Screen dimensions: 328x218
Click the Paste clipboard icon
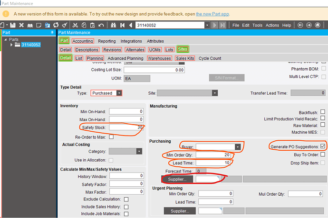[93, 25]
